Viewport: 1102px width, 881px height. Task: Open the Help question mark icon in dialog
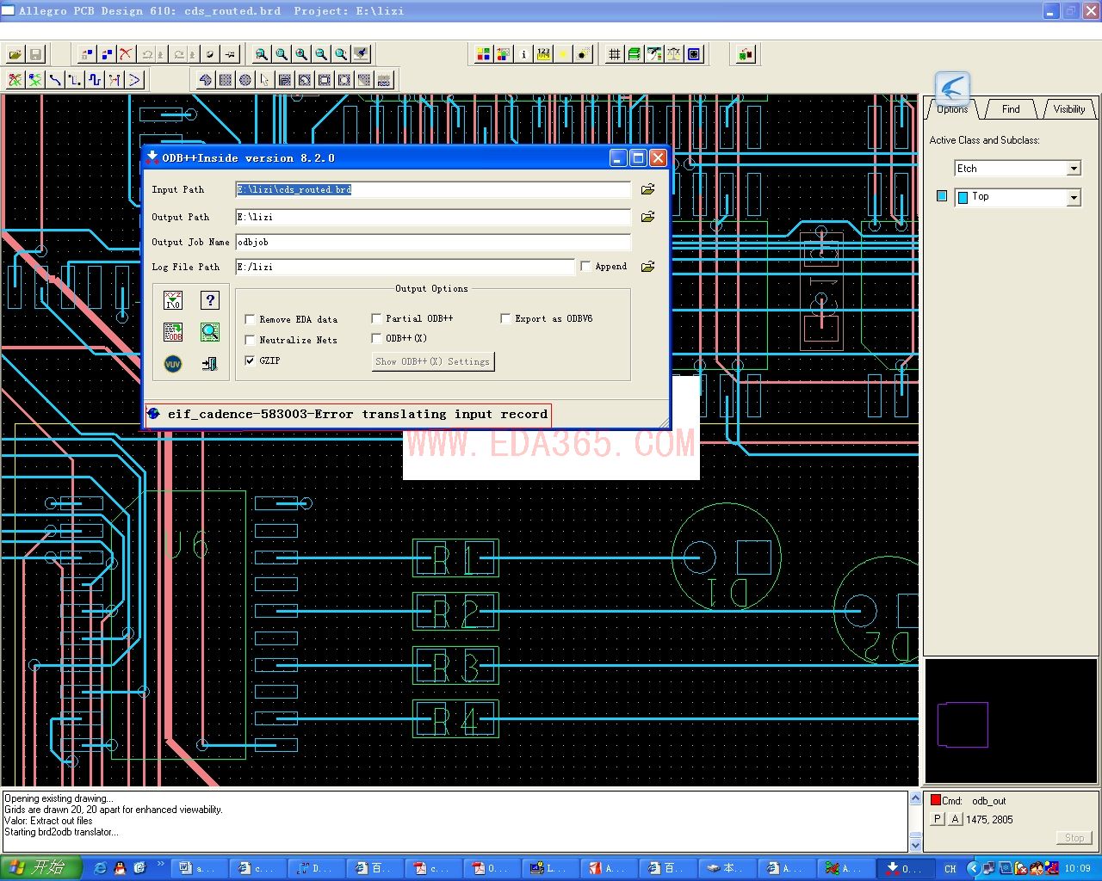210,300
